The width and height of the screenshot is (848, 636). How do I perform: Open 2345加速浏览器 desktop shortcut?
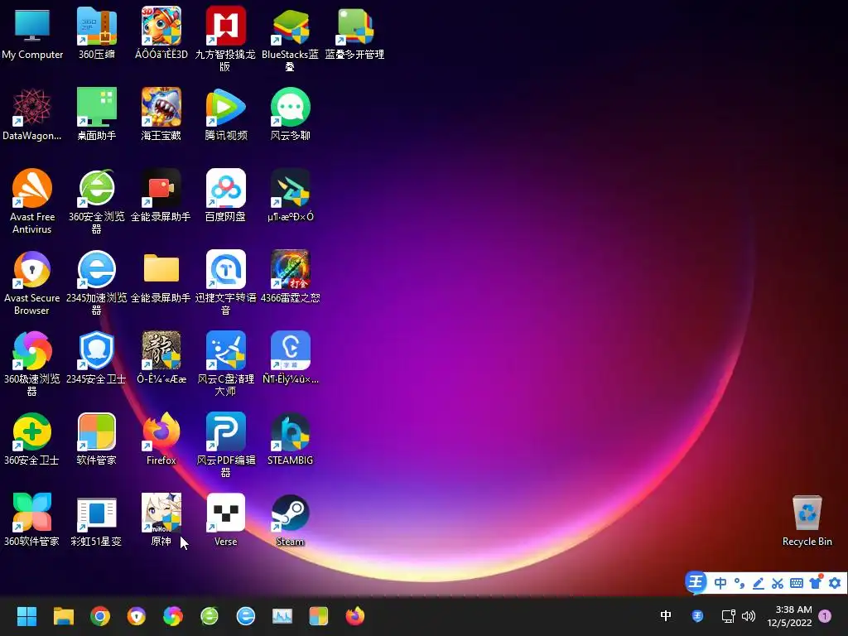[x=96, y=282]
